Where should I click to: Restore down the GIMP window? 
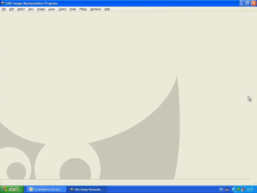[x=248, y=3]
